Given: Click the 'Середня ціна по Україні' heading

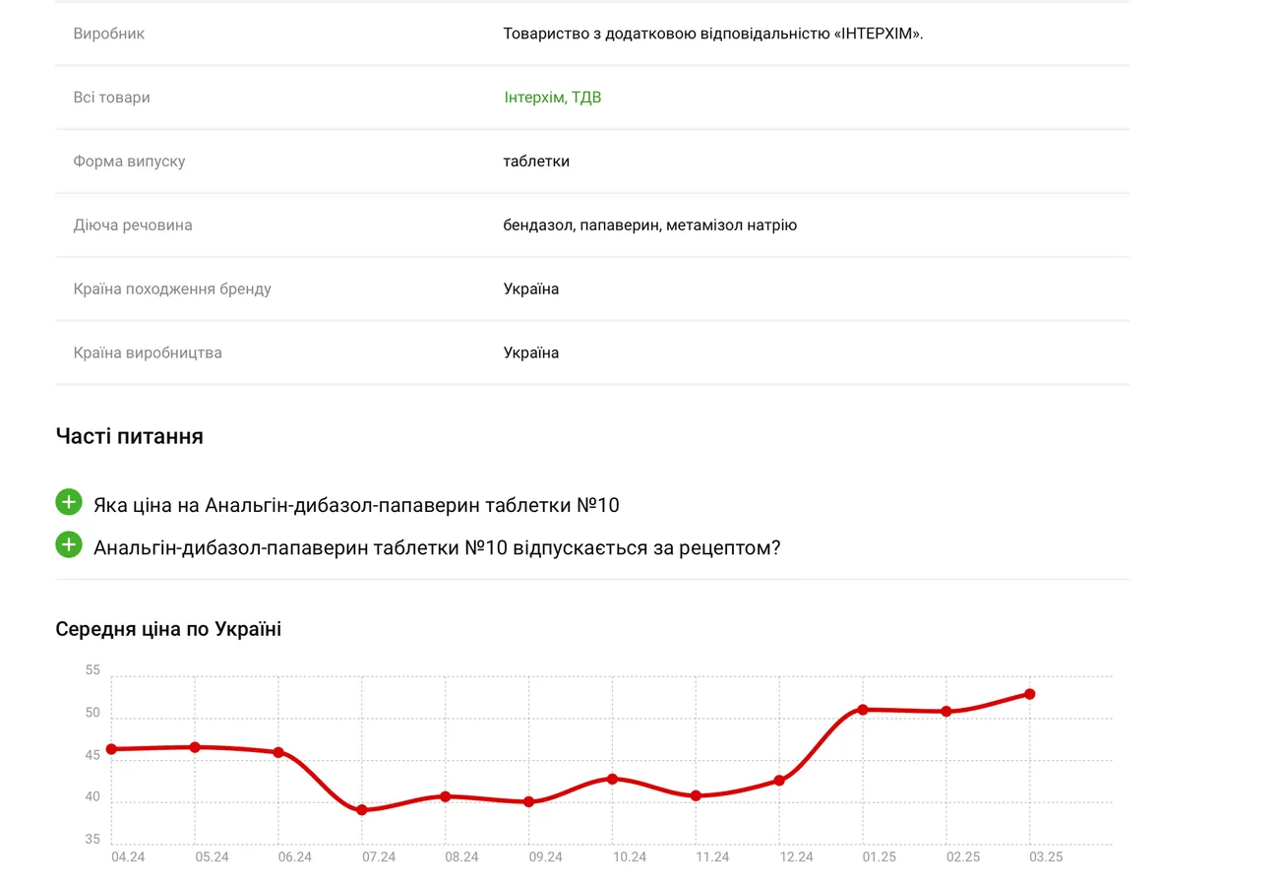Looking at the screenshot, I should [168, 629].
